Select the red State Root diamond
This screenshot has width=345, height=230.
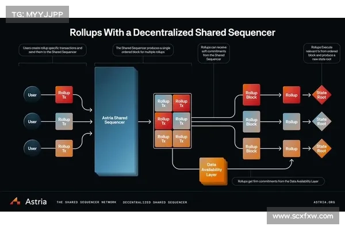pyautogui.click(x=321, y=95)
